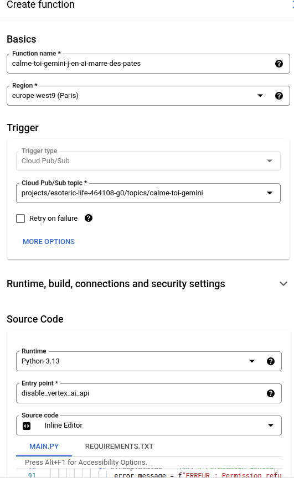The width and height of the screenshot is (294, 483).
Task: Open help icon for Function name
Action: (279, 64)
